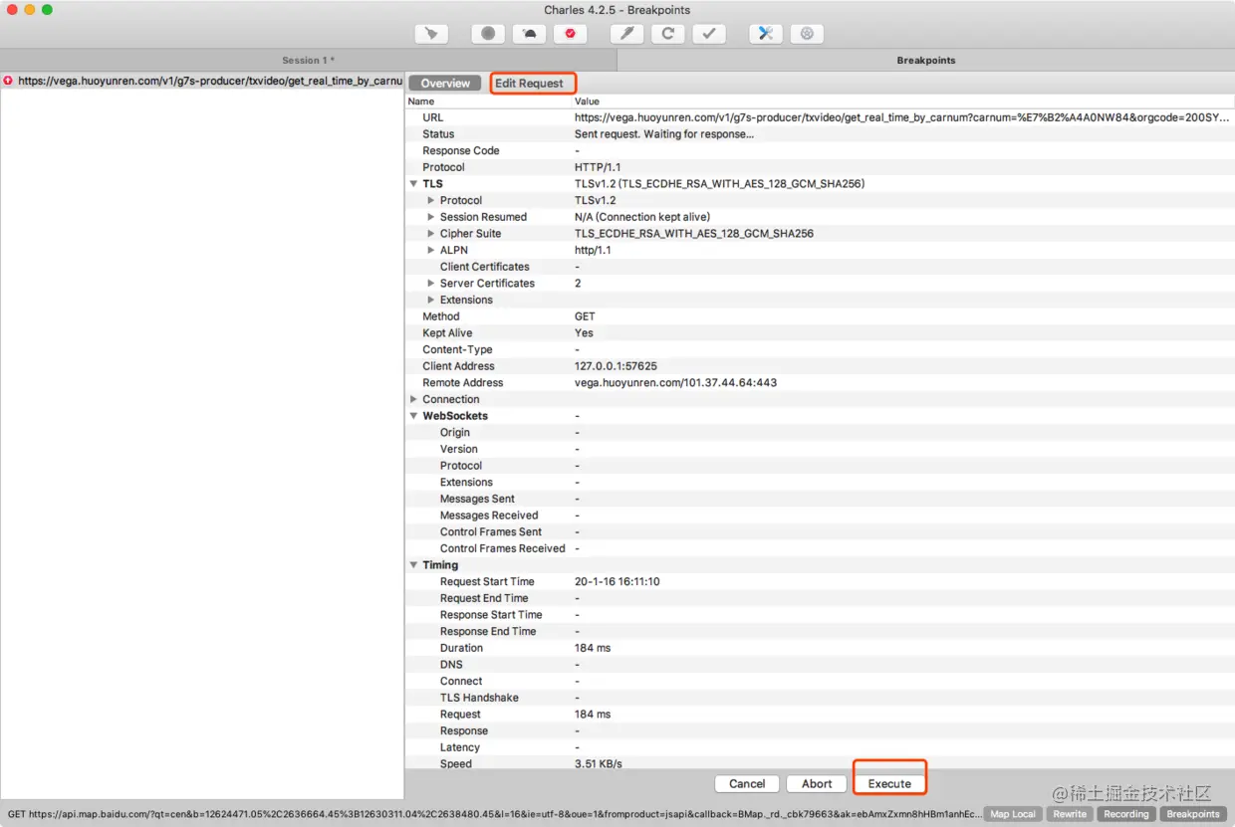
Task: Select the Remote Address value
Action: click(675, 383)
